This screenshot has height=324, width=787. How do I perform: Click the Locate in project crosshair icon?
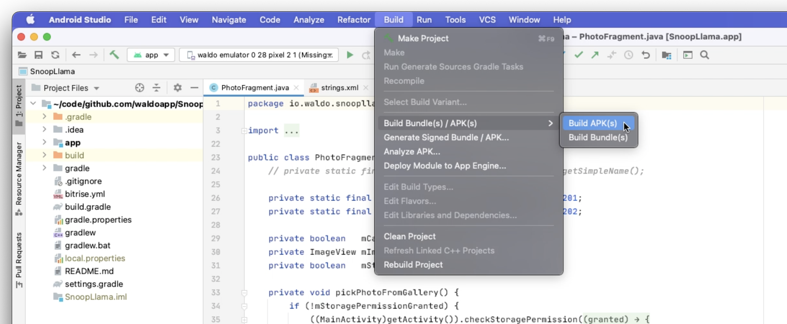pyautogui.click(x=140, y=87)
